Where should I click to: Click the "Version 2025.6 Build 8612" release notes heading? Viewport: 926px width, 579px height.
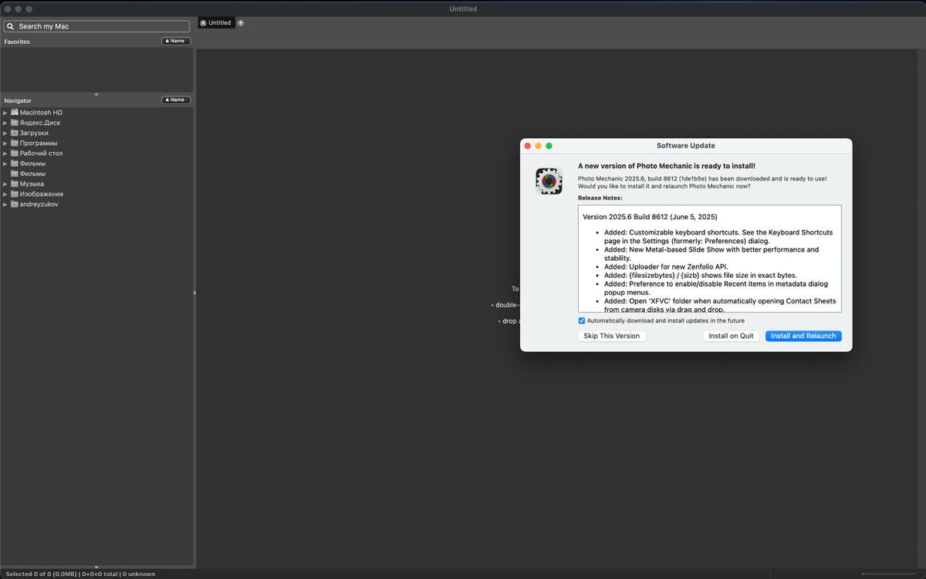pyautogui.click(x=650, y=217)
